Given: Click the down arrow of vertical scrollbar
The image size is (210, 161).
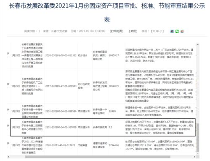Looking at the screenshot, I should coord(198,154).
